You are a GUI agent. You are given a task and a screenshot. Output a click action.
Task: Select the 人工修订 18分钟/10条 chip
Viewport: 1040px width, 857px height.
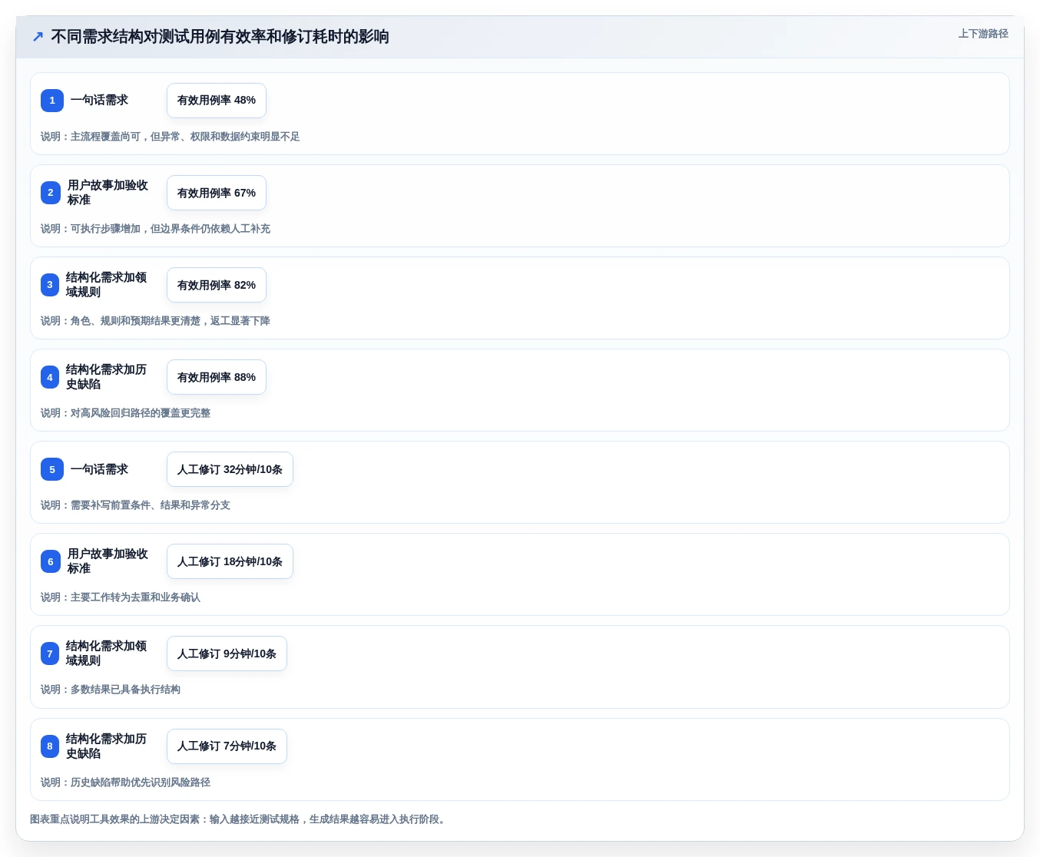(230, 561)
